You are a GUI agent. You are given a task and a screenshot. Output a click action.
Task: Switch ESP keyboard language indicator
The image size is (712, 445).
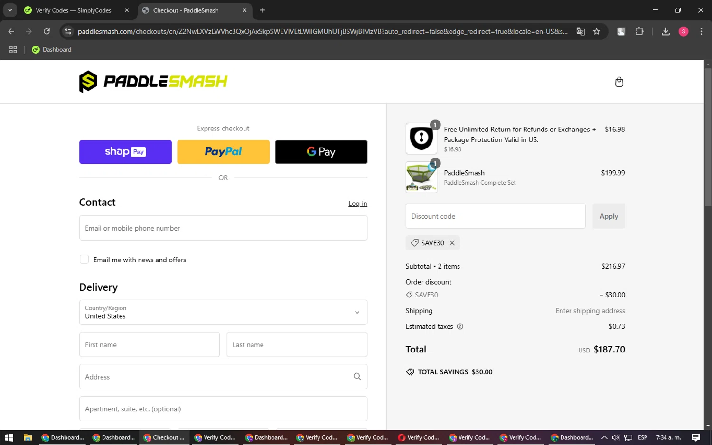click(x=643, y=437)
